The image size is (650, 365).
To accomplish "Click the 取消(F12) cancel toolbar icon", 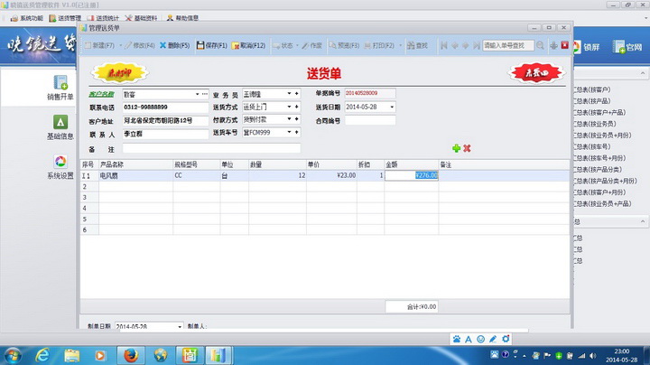I will pos(236,45).
